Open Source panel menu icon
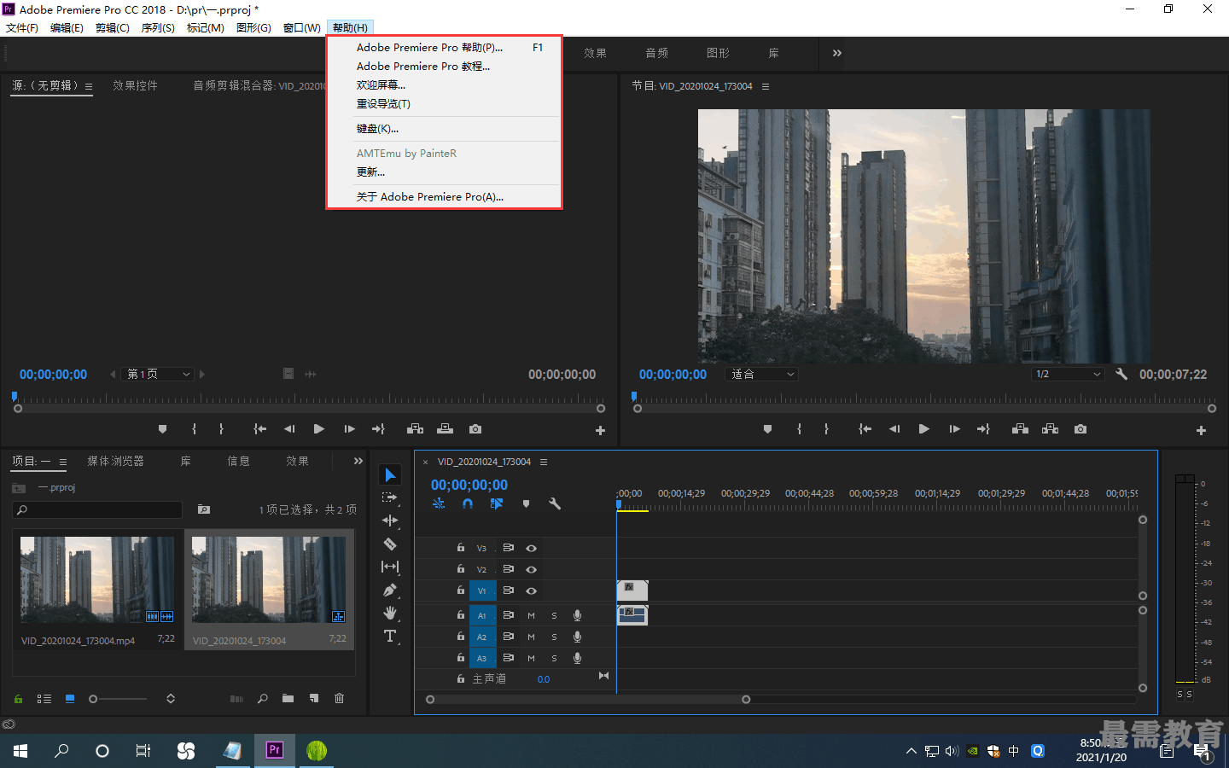The width and height of the screenshot is (1229, 768). [x=89, y=86]
